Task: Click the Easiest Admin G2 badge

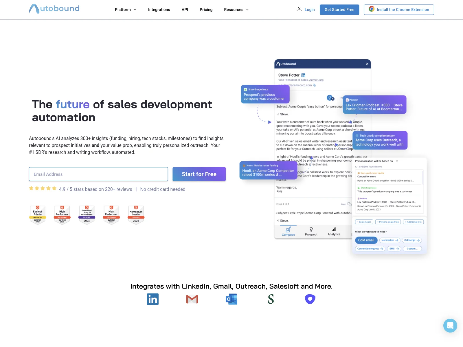Action: click(38, 215)
